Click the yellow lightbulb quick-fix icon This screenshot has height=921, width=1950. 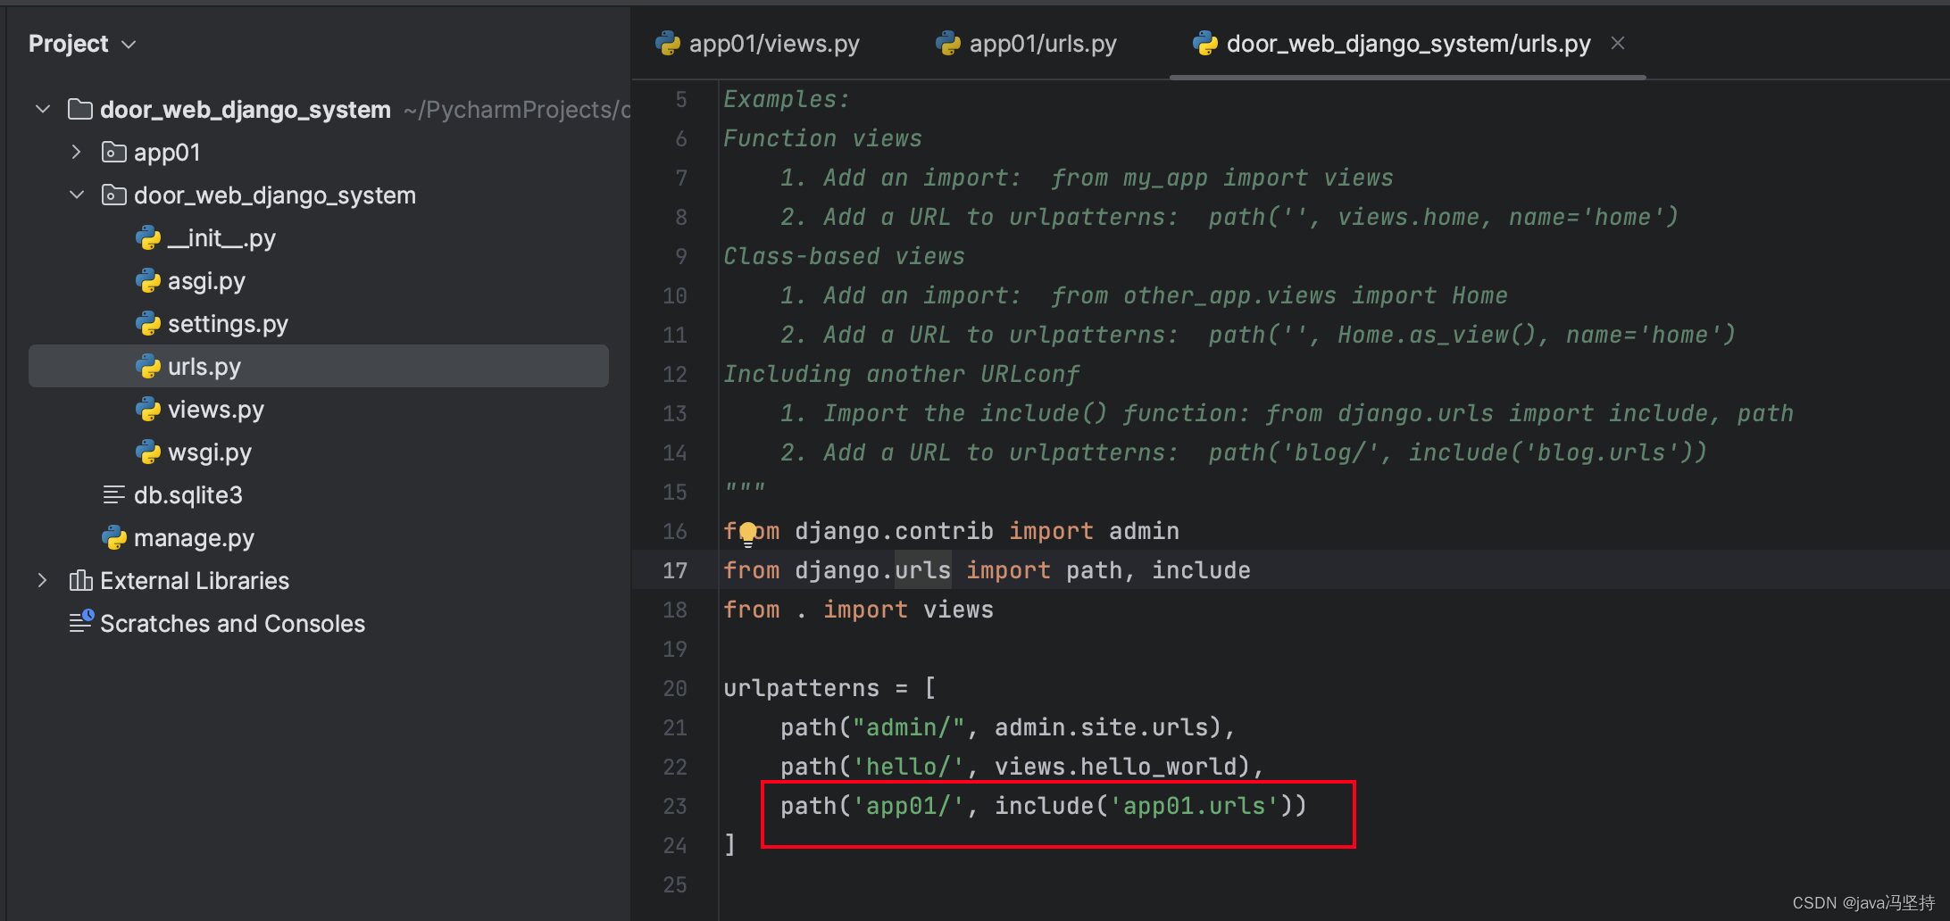click(748, 533)
